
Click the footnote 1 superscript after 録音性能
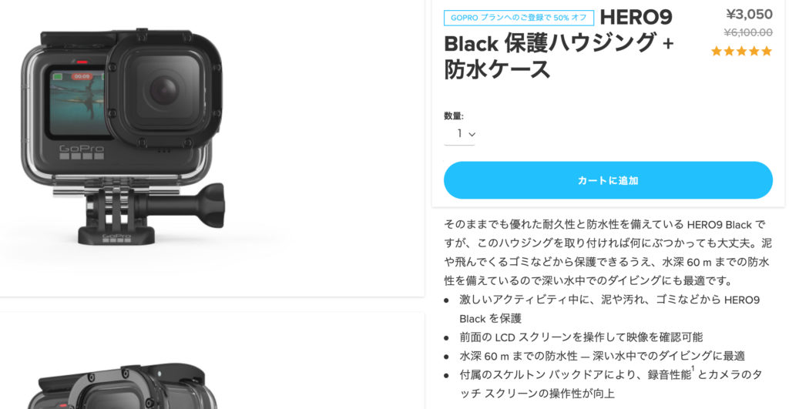693,369
